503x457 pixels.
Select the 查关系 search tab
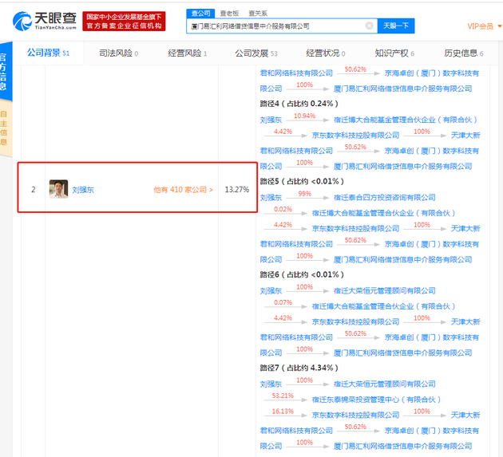tap(258, 14)
